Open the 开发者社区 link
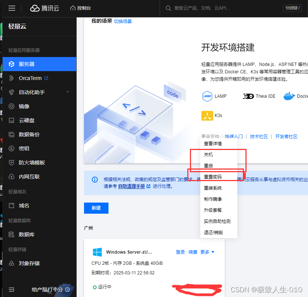Screen dimensions: 308x297 coord(286,136)
